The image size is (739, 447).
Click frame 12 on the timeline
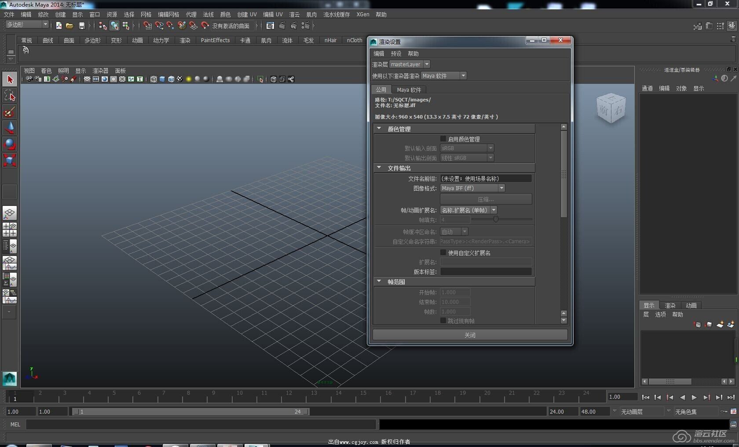[x=289, y=397]
